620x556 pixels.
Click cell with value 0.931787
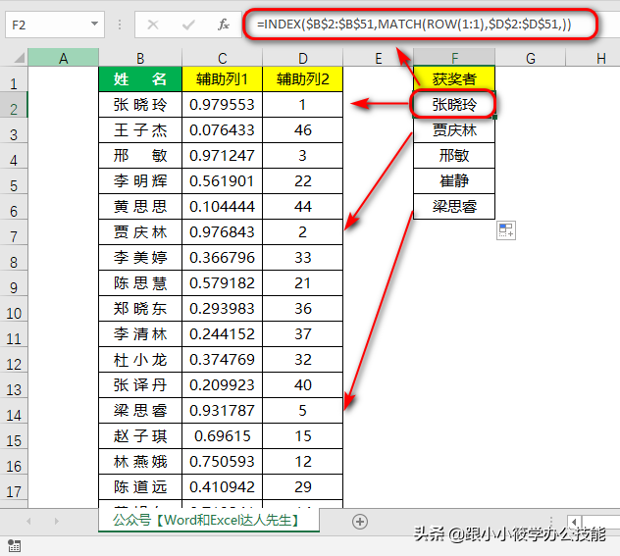click(223, 411)
